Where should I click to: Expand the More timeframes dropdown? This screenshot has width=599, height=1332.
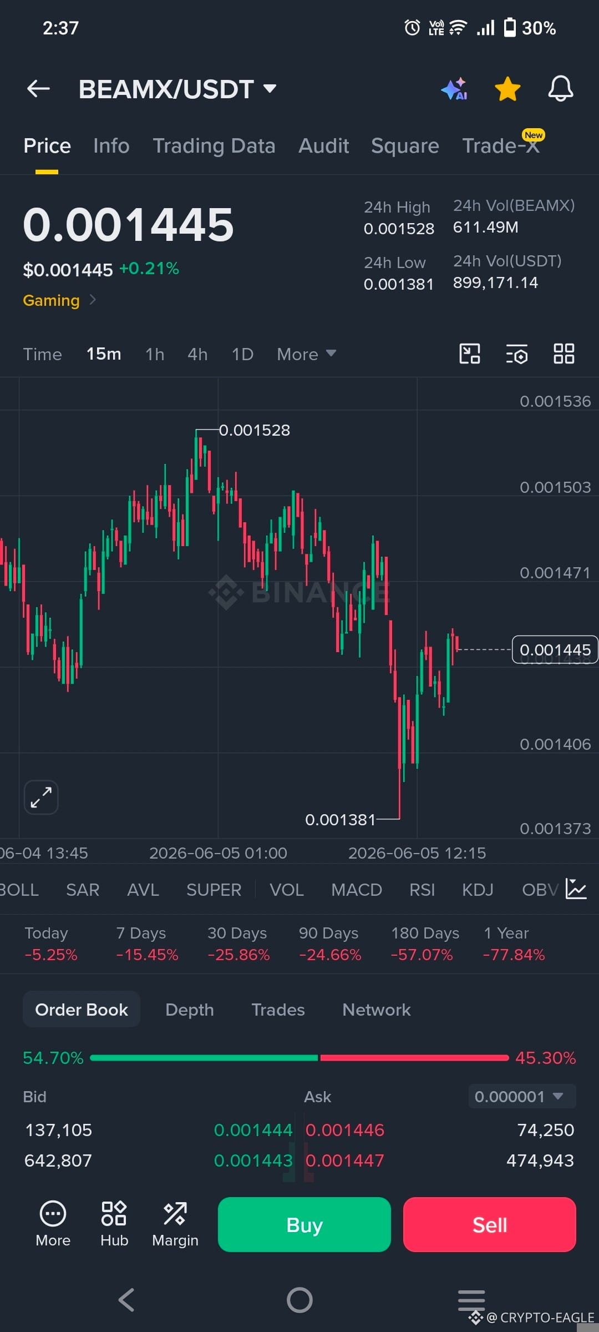(x=307, y=354)
